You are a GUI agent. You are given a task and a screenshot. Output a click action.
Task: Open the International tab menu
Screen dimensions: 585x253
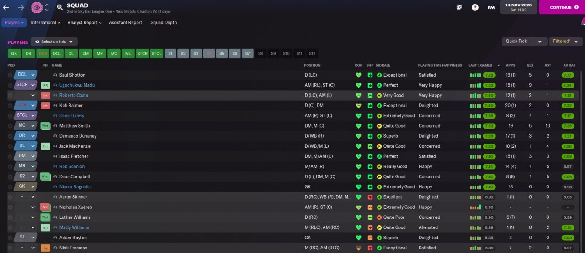click(x=45, y=22)
